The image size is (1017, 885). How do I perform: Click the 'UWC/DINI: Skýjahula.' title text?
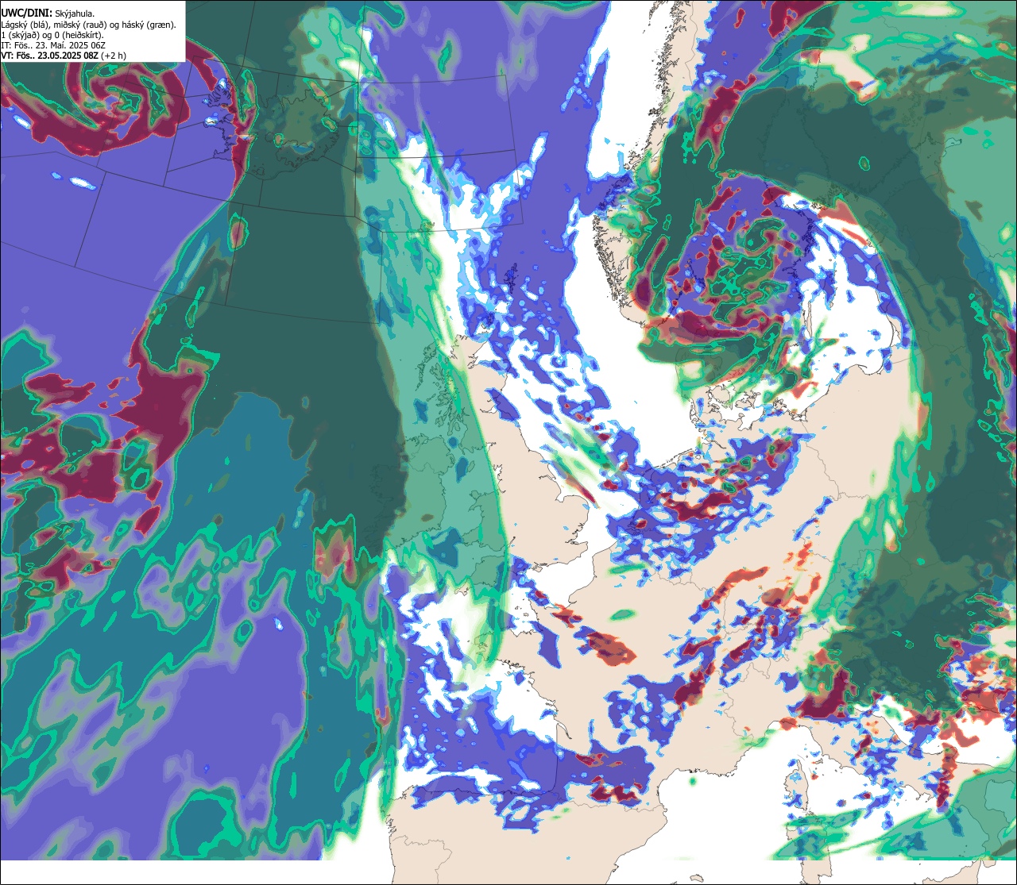click(x=48, y=12)
